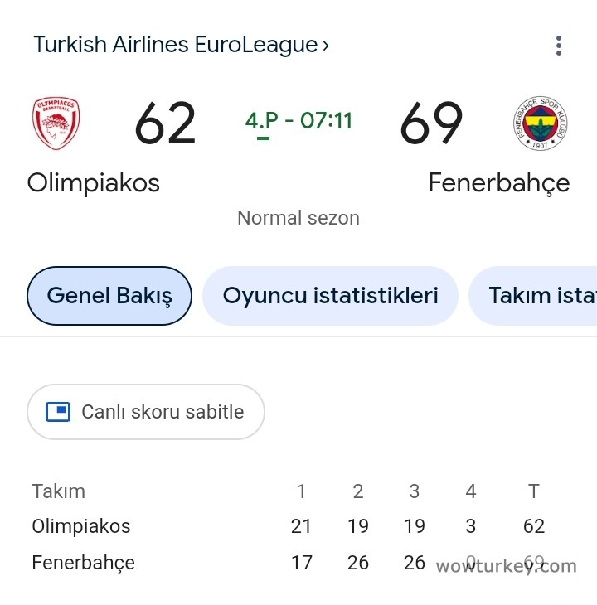Viewport: 597px width, 605px height.
Task: Expand the chevron next to EuroLeague title
Action: point(326,46)
